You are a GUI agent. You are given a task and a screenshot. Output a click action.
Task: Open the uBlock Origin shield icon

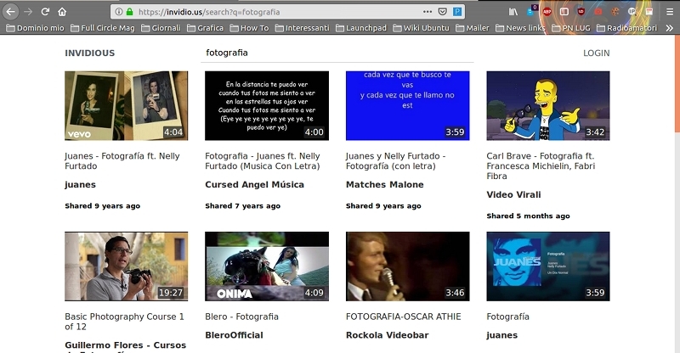[581, 12]
